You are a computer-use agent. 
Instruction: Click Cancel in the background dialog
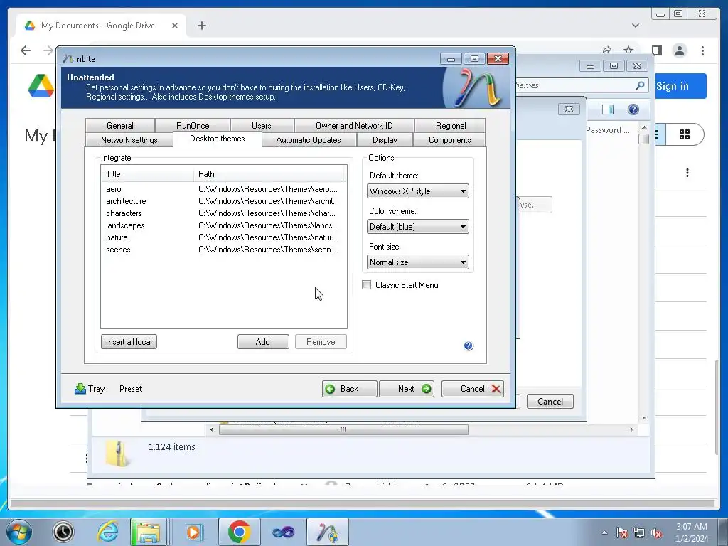550,401
